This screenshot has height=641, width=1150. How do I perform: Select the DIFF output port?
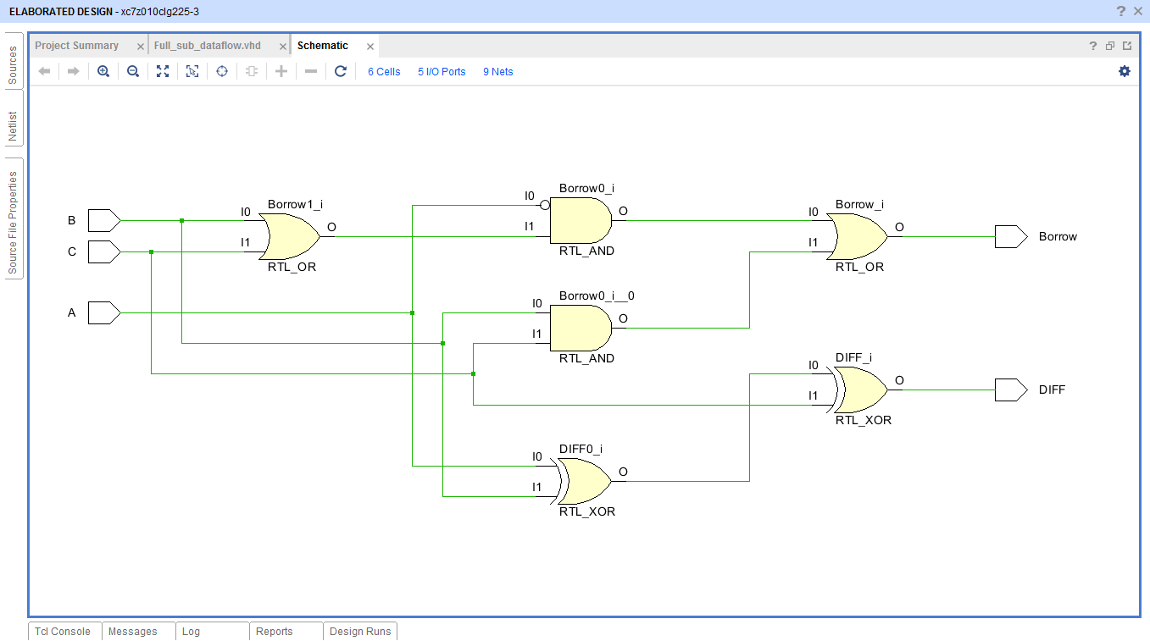coord(1011,390)
